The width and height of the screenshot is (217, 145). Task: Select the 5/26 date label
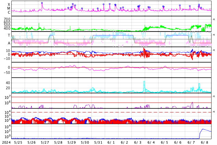pyautogui.click(x=31, y=143)
